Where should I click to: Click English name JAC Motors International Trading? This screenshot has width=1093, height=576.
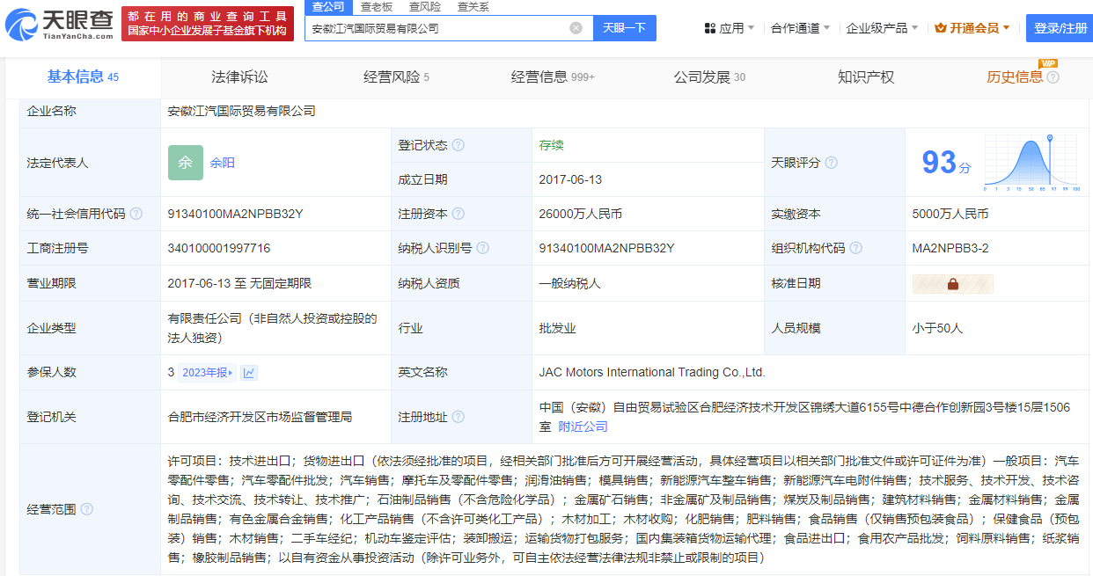[x=652, y=372]
